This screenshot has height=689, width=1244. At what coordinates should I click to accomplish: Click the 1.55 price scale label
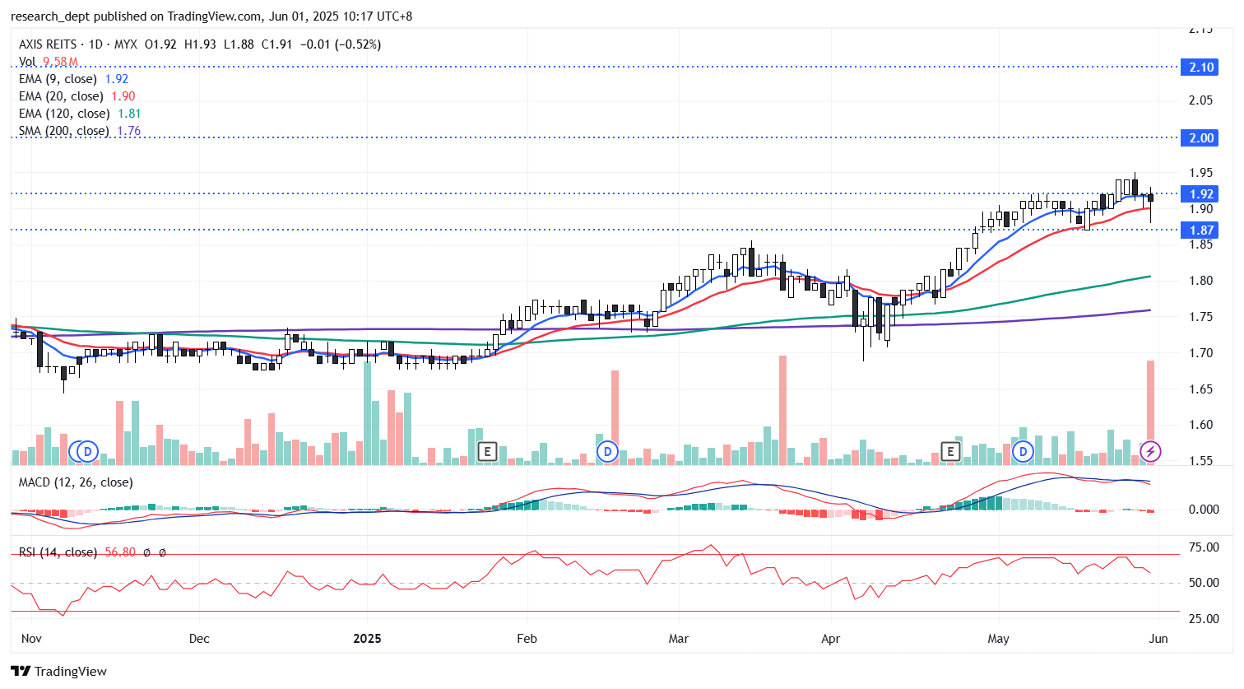click(1201, 461)
